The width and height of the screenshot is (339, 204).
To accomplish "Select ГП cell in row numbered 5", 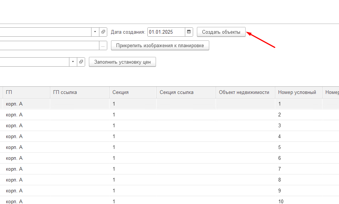I will [x=26, y=147].
